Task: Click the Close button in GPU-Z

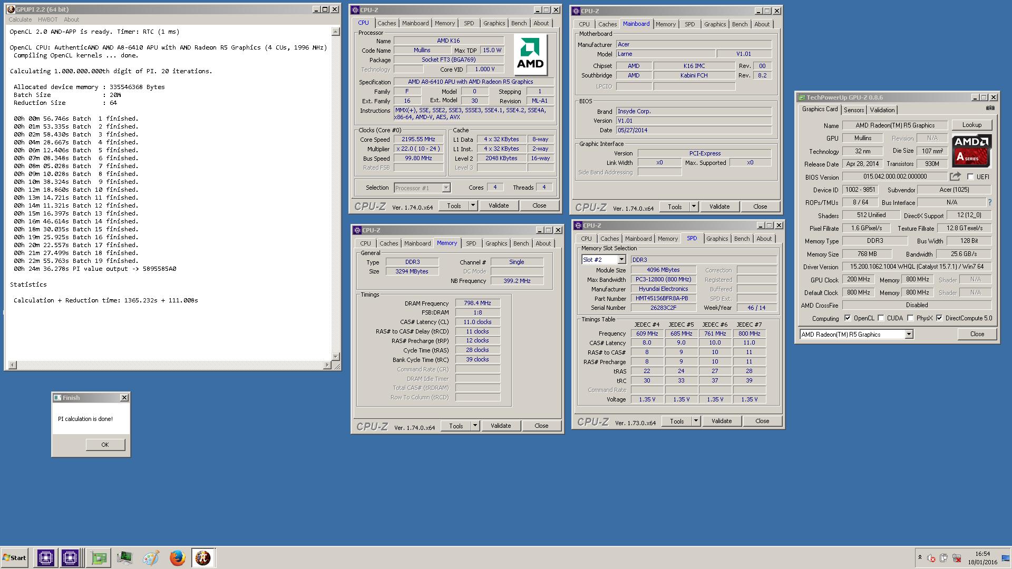Action: (977, 334)
